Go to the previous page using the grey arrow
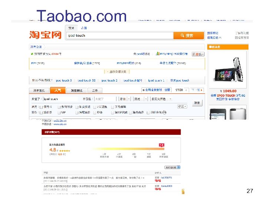This screenshot has height=200, width=267. click(186, 90)
